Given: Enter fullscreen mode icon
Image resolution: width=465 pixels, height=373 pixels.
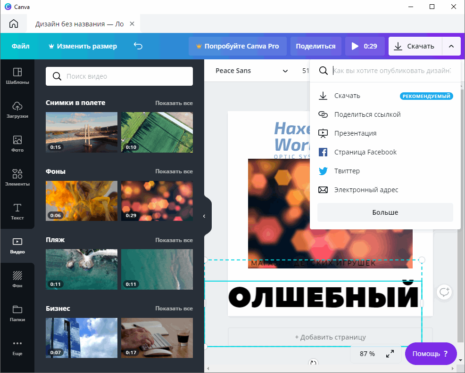Looking at the screenshot, I should [x=390, y=354].
